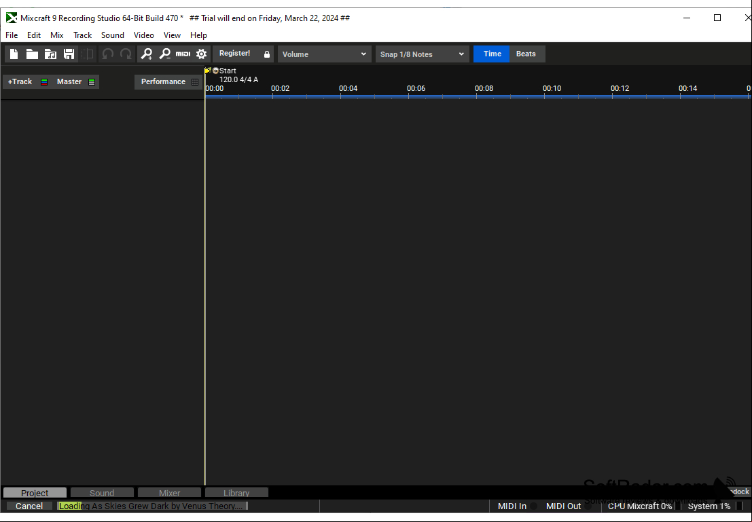Click the "MIDI In" status label
Viewport: 752px width, 522px height.
coord(512,506)
